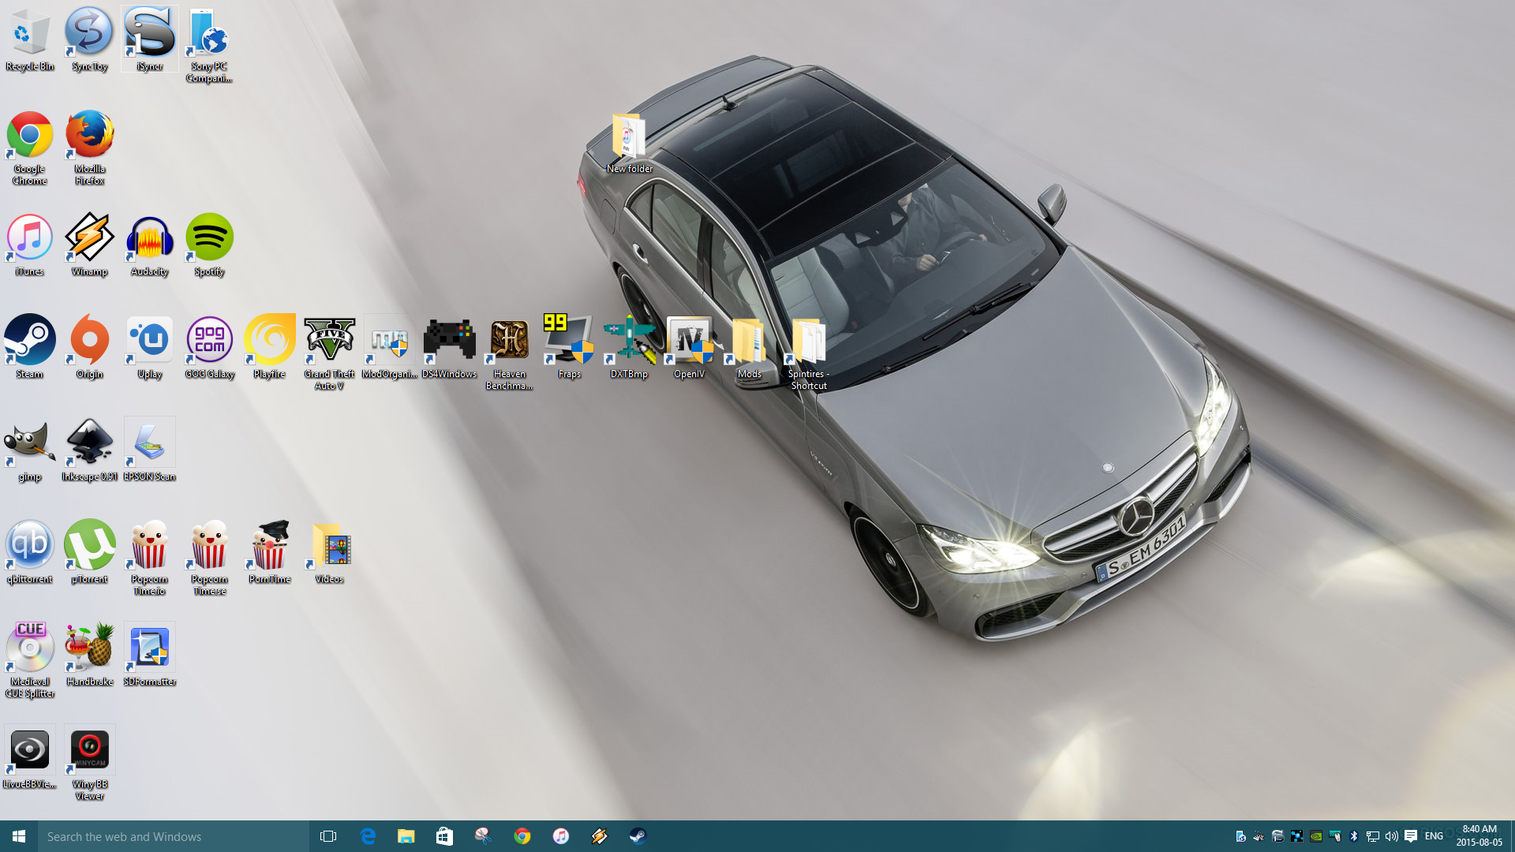Click the Medieval CUE Splitter icon
This screenshot has height=852, width=1515.
coord(30,660)
